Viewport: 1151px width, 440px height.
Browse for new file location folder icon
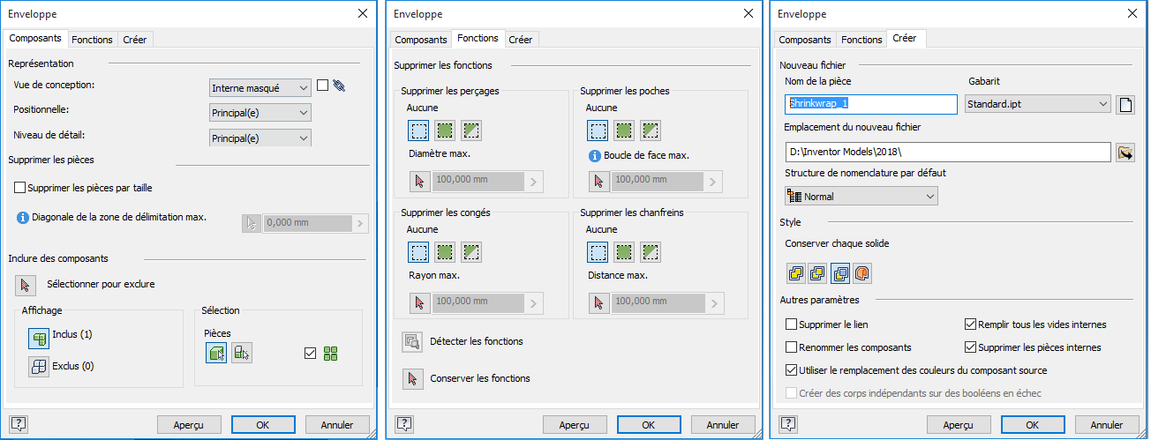1125,153
